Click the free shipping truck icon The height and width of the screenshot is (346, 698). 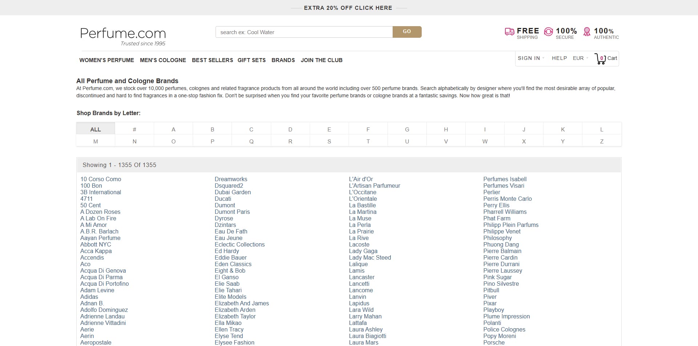pos(509,32)
